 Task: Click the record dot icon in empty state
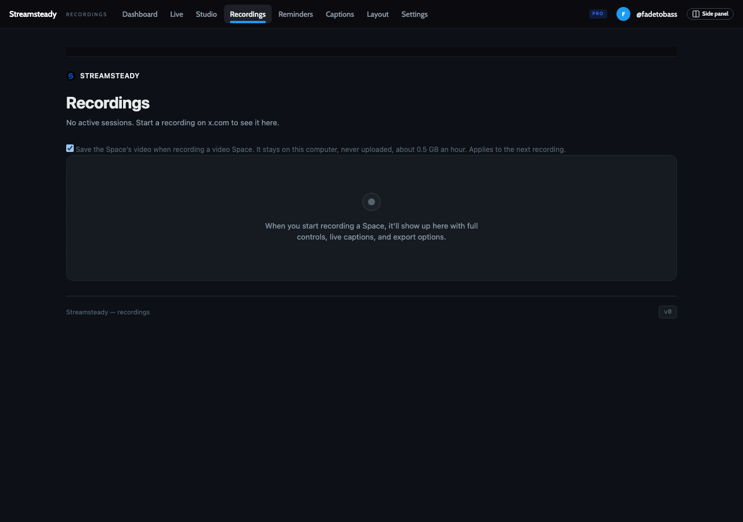[x=371, y=202]
